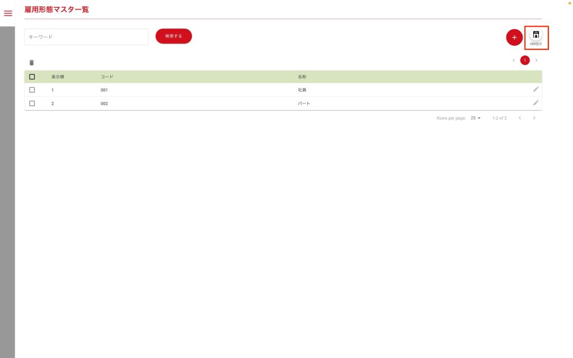
Task: Toggle the select-all header checkbox
Action: 32,77
